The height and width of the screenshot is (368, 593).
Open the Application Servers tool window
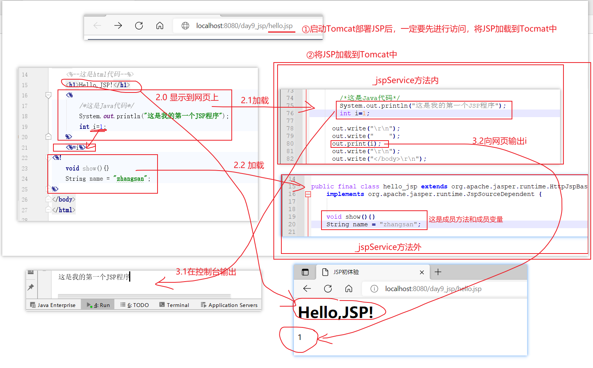point(229,305)
